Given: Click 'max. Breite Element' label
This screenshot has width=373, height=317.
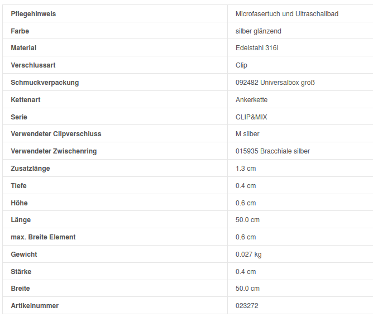Looking at the screenshot, I should (x=43, y=237).
